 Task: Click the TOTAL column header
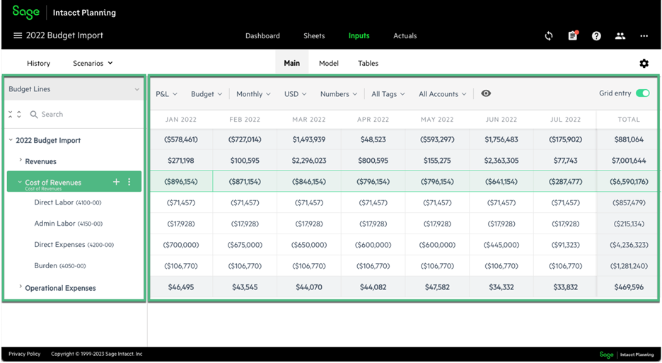click(x=629, y=120)
